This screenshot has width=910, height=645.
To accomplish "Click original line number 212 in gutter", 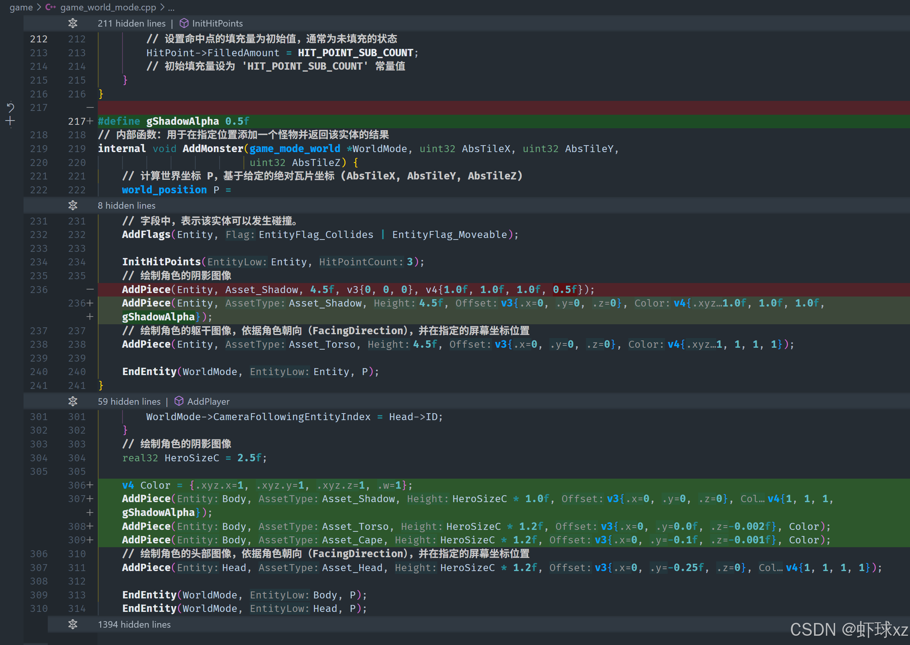I will (39, 39).
